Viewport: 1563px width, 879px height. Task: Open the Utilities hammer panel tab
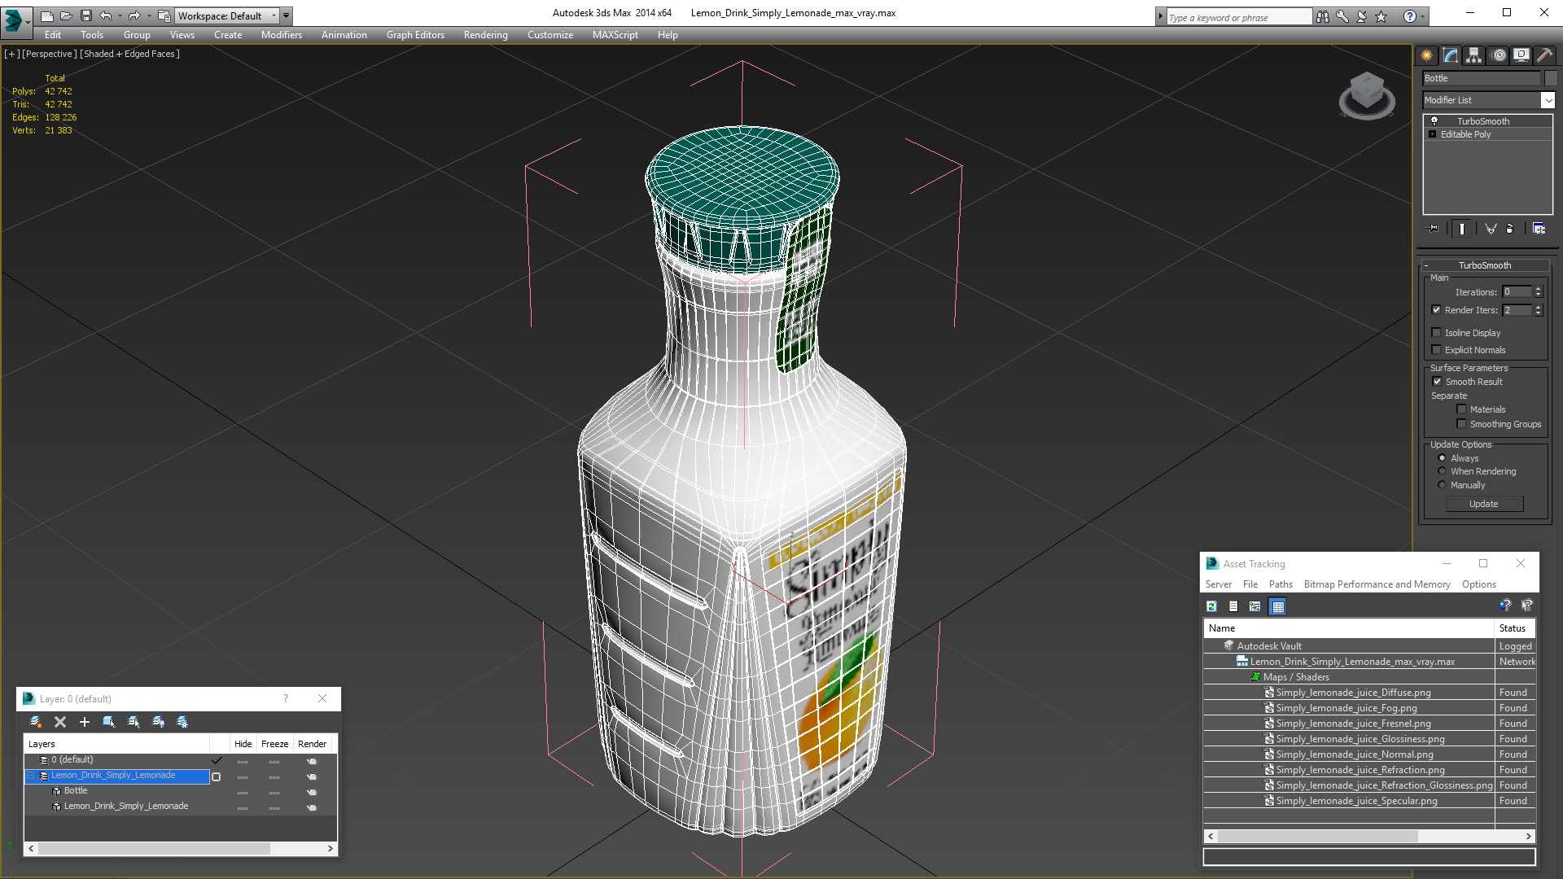[1544, 55]
